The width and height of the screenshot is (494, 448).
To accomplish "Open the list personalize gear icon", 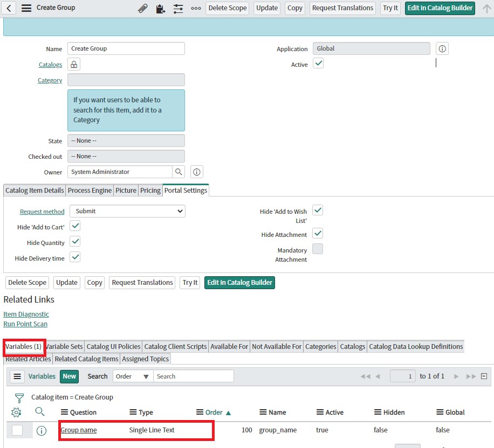I will pos(16,412).
